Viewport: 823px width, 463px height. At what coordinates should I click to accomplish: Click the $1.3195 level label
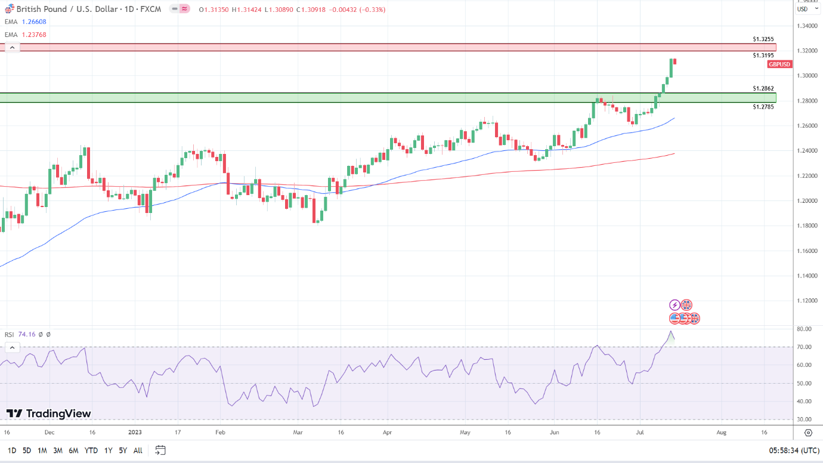point(763,55)
